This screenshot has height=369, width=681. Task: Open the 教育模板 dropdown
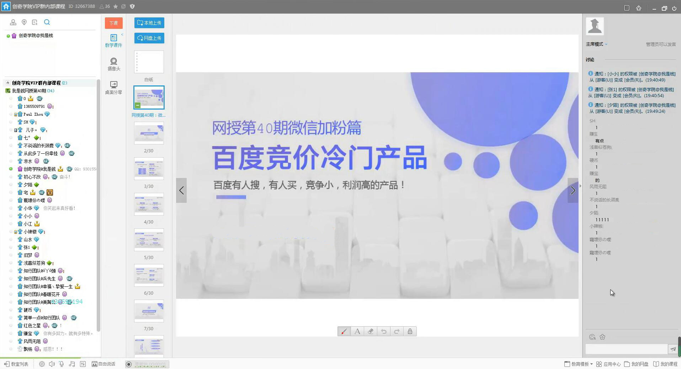tap(579, 364)
